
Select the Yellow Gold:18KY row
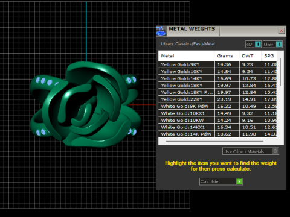tap(217, 86)
